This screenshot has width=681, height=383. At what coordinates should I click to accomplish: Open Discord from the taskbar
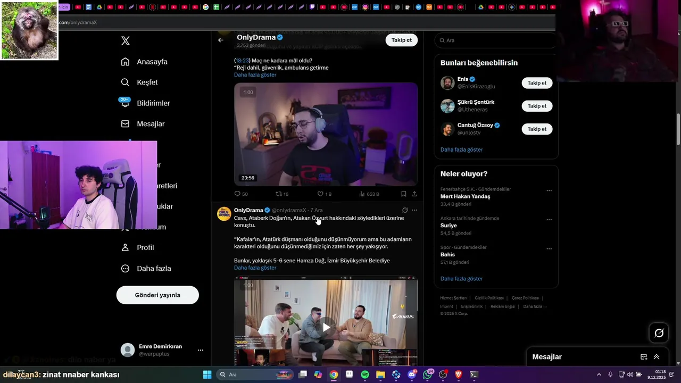(412, 374)
